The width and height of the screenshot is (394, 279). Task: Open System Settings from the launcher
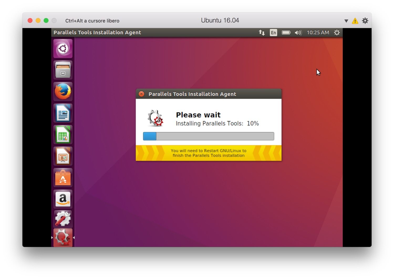[63, 219]
